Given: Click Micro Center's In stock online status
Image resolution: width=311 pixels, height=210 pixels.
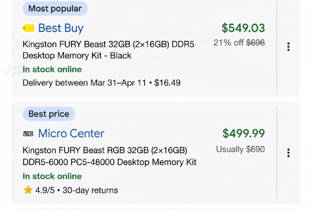Looking at the screenshot, I should pyautogui.click(x=52, y=176).
